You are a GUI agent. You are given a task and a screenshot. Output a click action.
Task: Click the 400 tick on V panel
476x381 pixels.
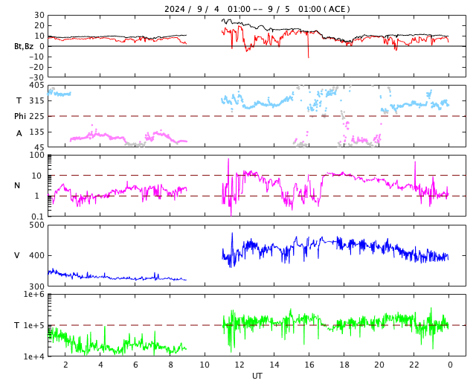click(x=36, y=255)
